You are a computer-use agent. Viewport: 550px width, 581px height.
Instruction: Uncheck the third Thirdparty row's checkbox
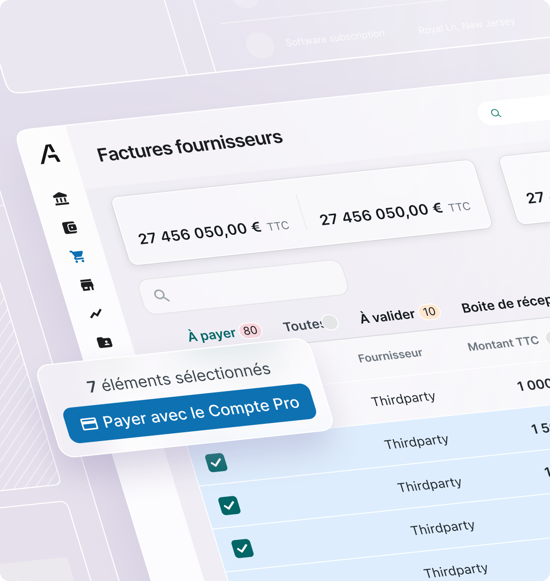pos(230,506)
